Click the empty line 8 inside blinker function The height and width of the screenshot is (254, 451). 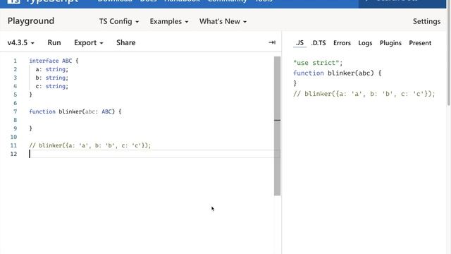click(151, 120)
